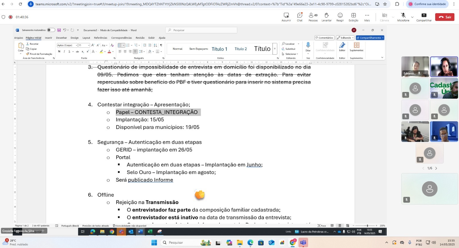The width and height of the screenshot is (459, 248).
Task: Go to next page of participant videos
Action: coord(436,168)
